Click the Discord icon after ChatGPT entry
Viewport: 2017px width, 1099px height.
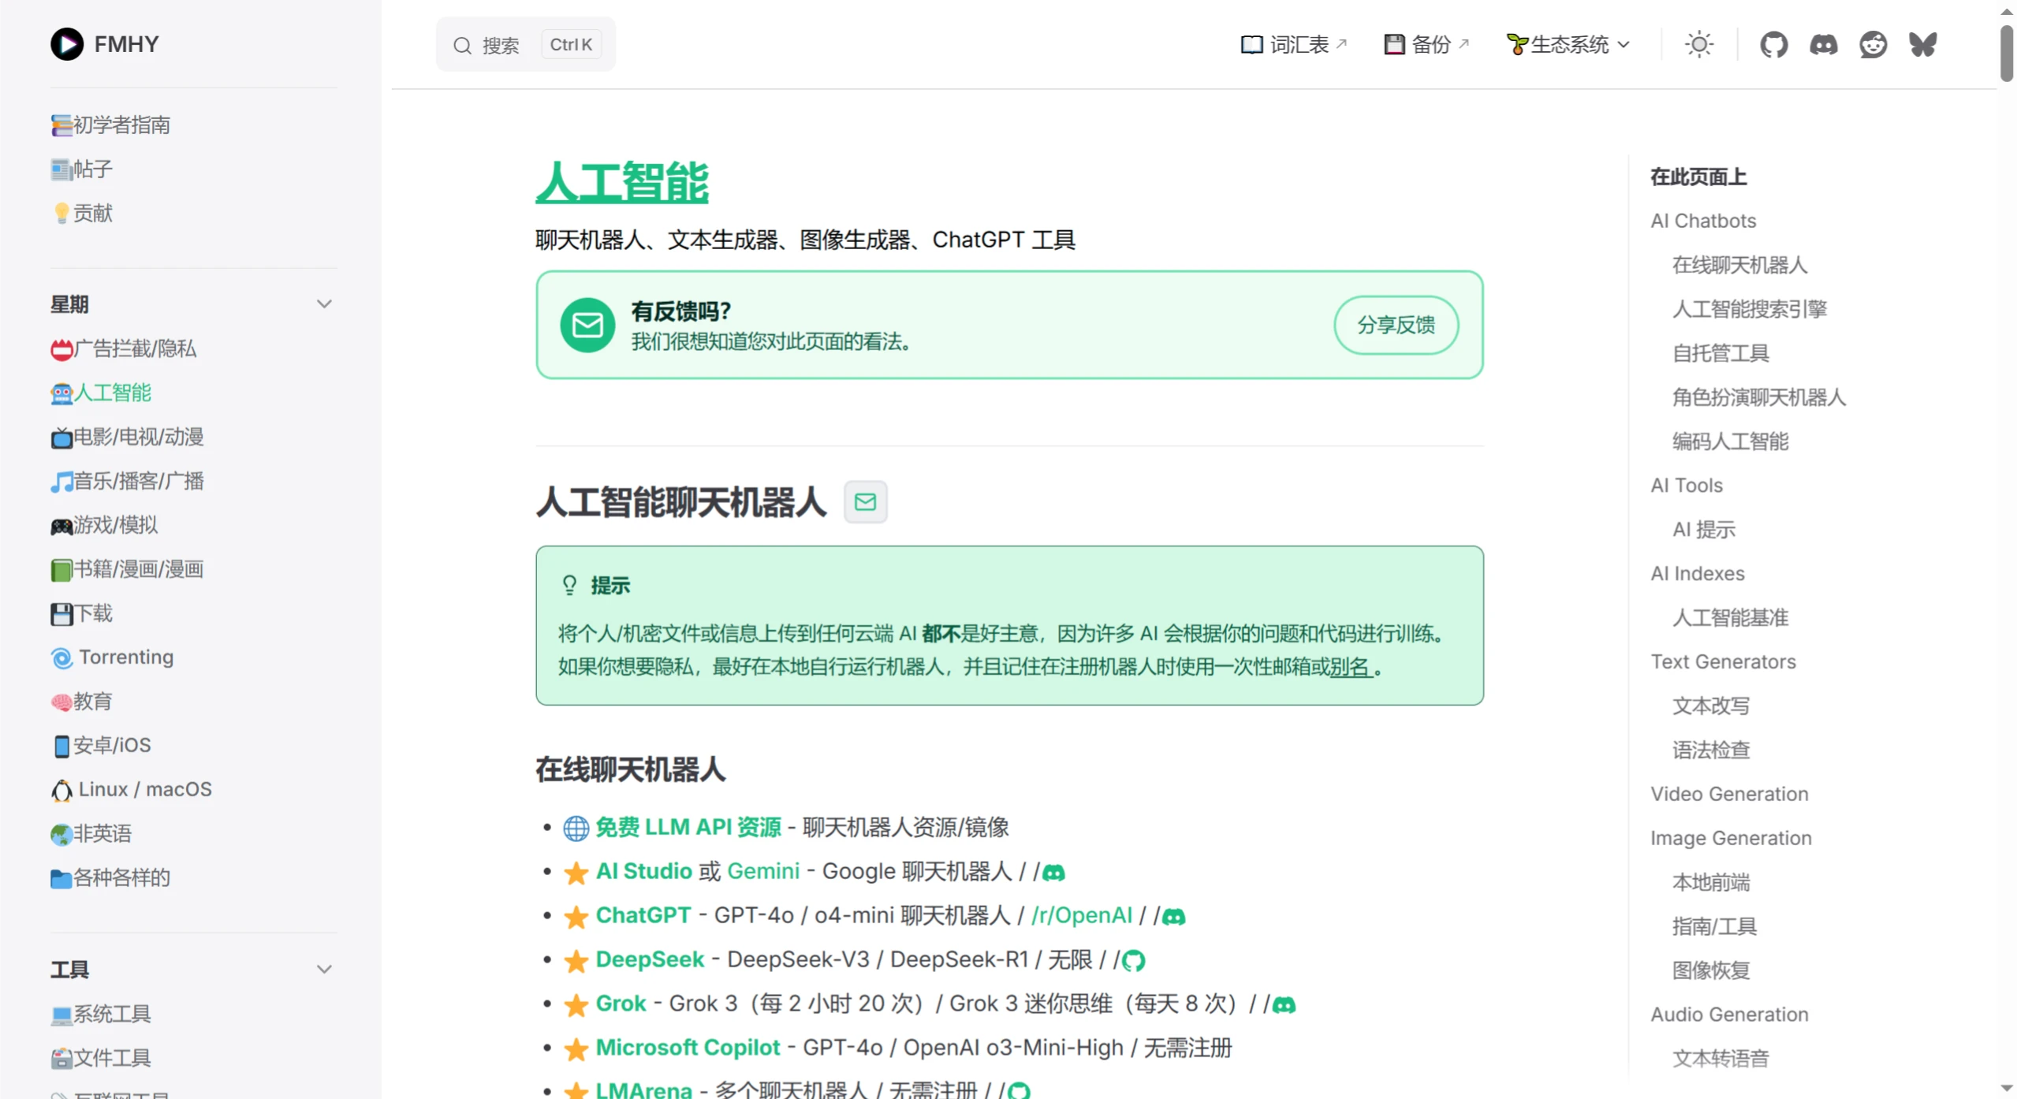tap(1173, 917)
